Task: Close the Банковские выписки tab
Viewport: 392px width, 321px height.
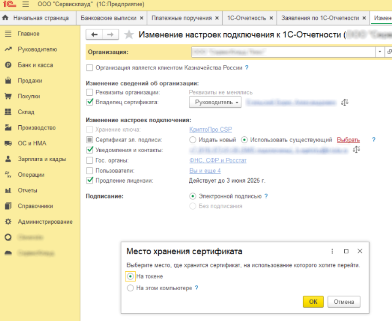Action: coord(142,18)
